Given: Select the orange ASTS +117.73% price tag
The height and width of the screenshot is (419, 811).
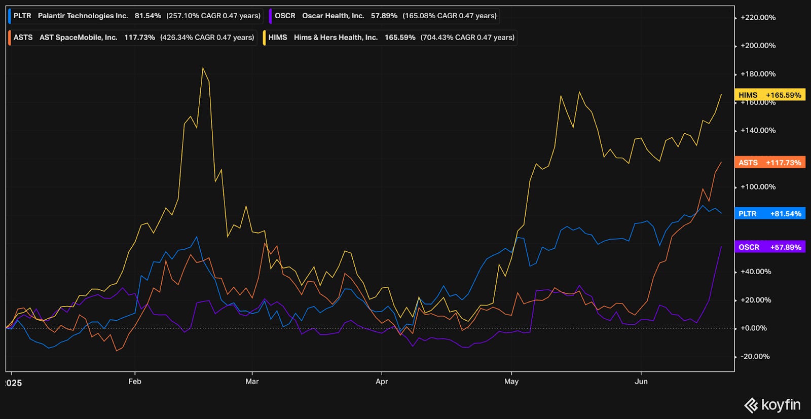Looking at the screenshot, I should (x=769, y=163).
